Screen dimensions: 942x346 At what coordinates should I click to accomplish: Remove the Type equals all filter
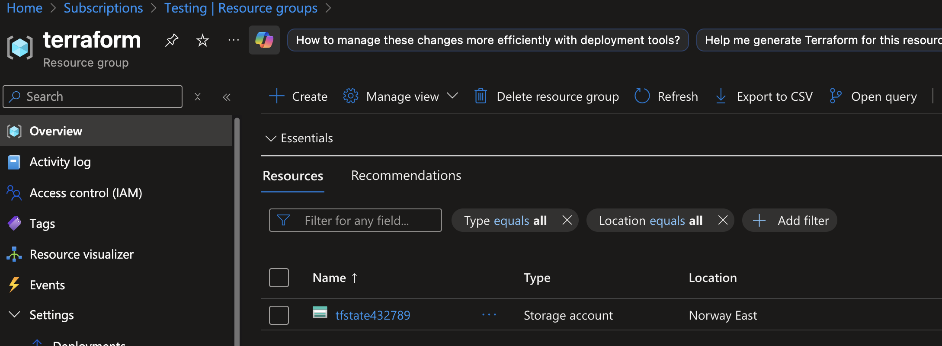point(567,221)
